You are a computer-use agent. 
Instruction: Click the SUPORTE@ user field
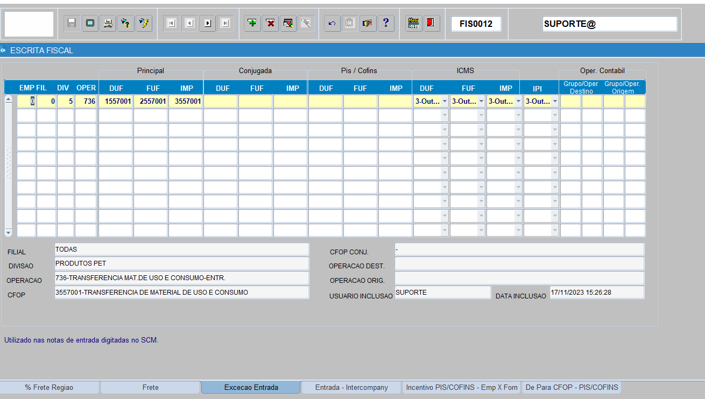click(x=610, y=24)
